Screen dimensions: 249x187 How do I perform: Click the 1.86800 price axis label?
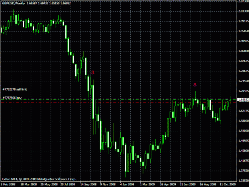click(x=243, y=51)
